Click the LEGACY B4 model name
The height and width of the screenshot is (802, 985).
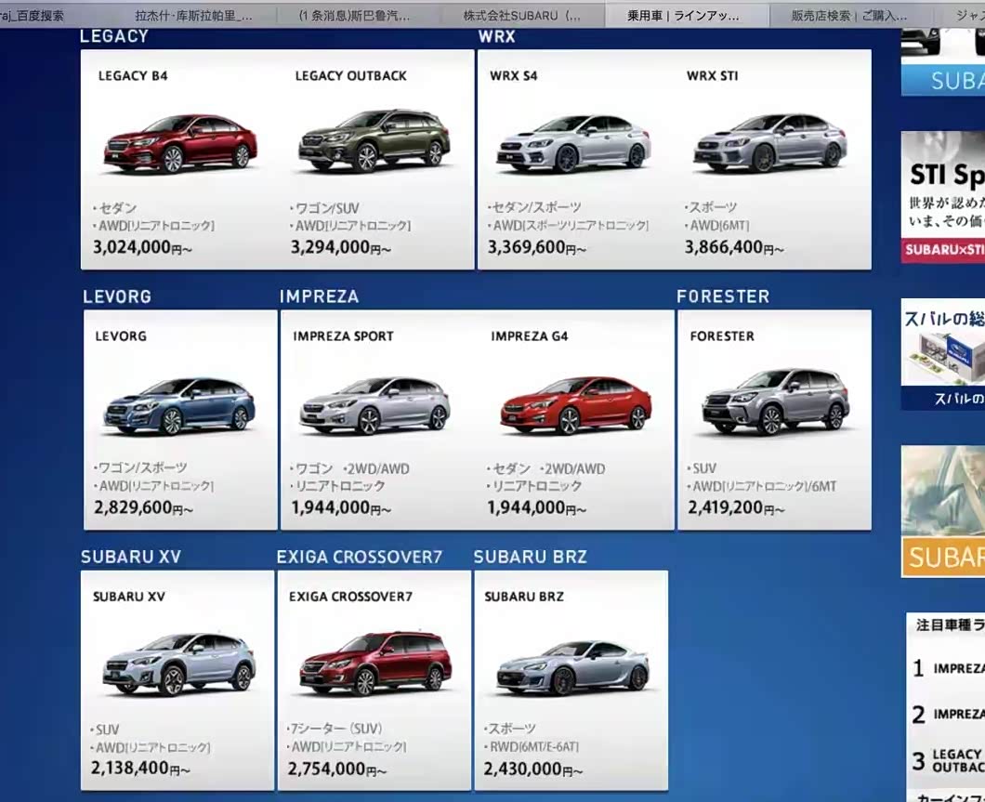coord(133,76)
